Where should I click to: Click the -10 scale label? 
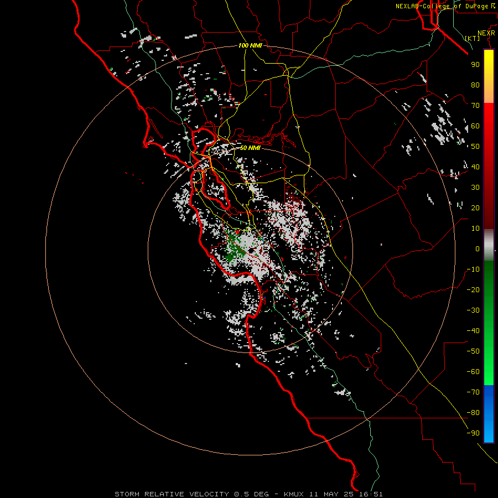click(x=473, y=269)
